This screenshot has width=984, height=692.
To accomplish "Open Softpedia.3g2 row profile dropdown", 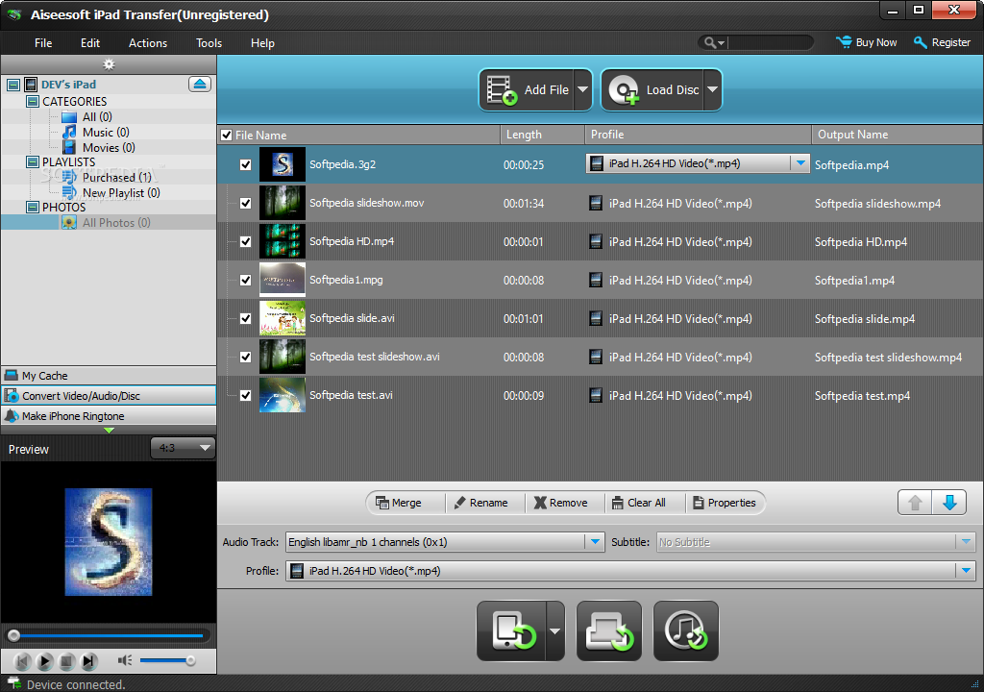I will [800, 163].
